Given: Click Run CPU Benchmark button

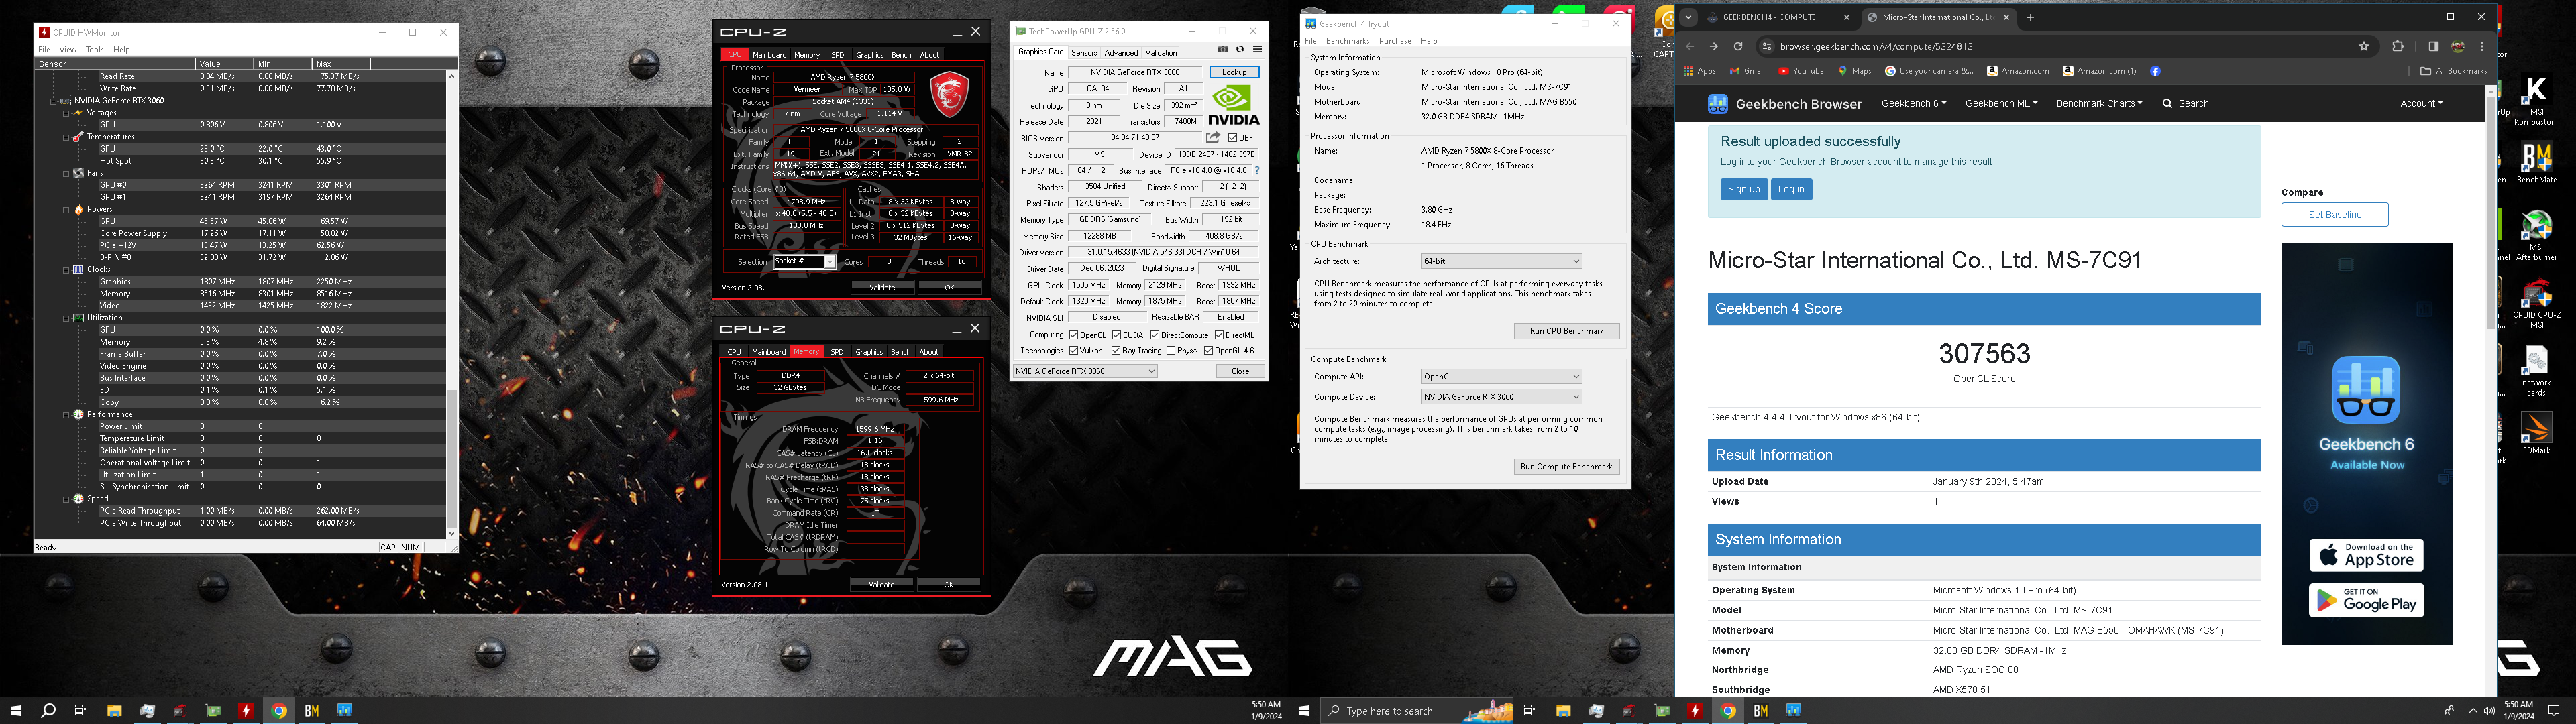Looking at the screenshot, I should point(1566,331).
